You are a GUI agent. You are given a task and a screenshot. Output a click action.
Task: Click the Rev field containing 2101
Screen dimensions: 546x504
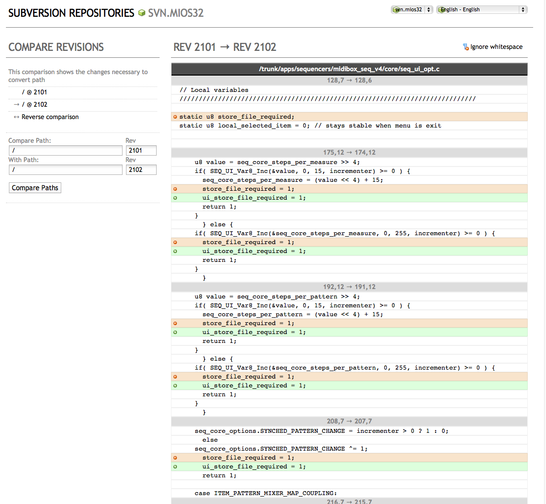[x=141, y=151]
